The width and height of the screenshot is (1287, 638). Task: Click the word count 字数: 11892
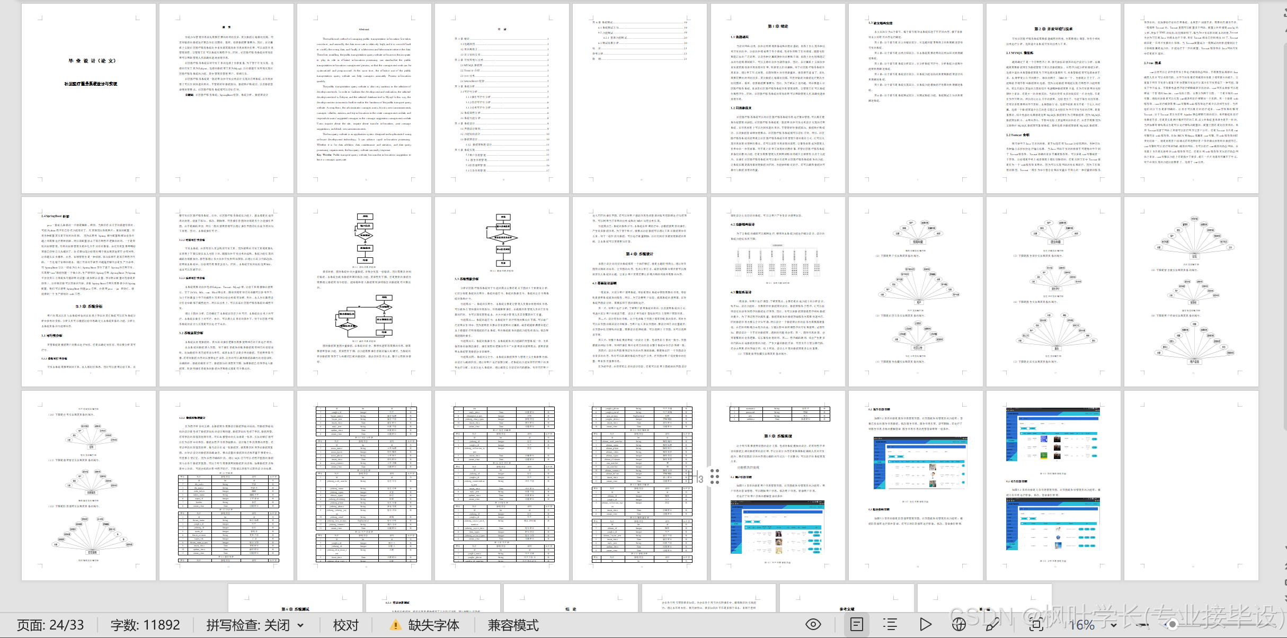[145, 625]
